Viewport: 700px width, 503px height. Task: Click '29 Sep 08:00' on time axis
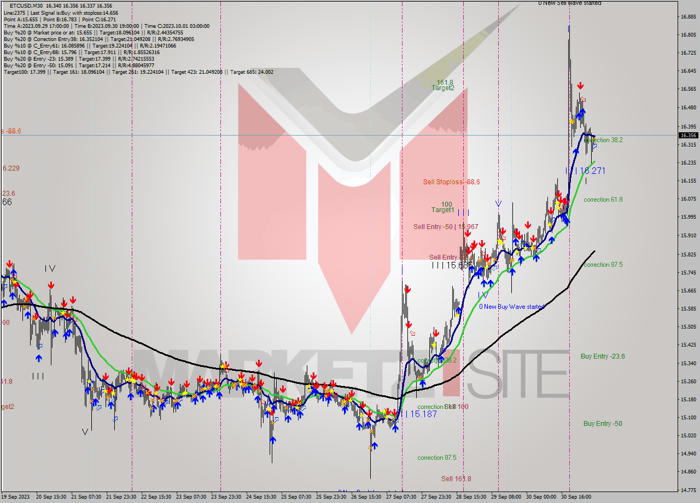(x=506, y=497)
